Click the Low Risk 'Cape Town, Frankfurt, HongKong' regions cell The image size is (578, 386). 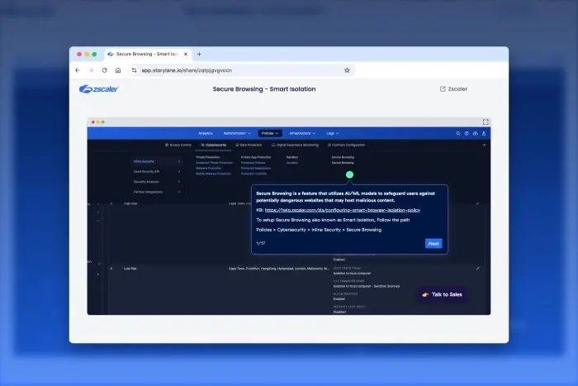[x=279, y=269]
